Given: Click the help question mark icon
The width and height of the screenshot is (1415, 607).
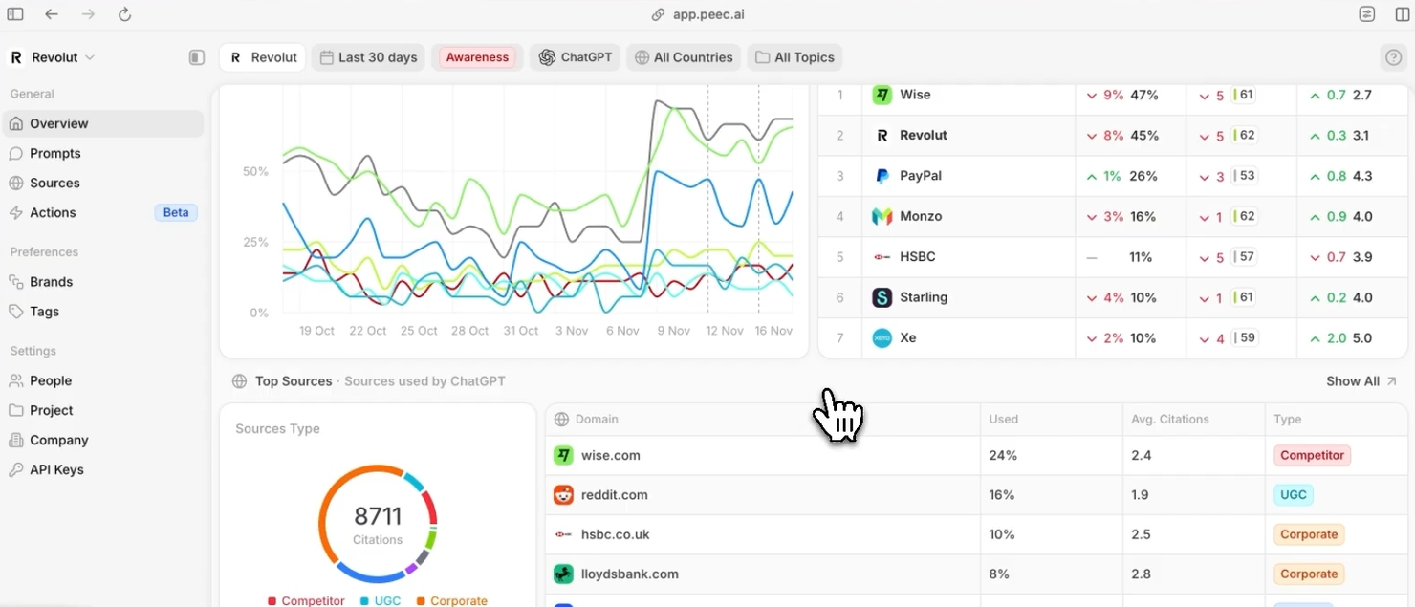Looking at the screenshot, I should tap(1393, 57).
